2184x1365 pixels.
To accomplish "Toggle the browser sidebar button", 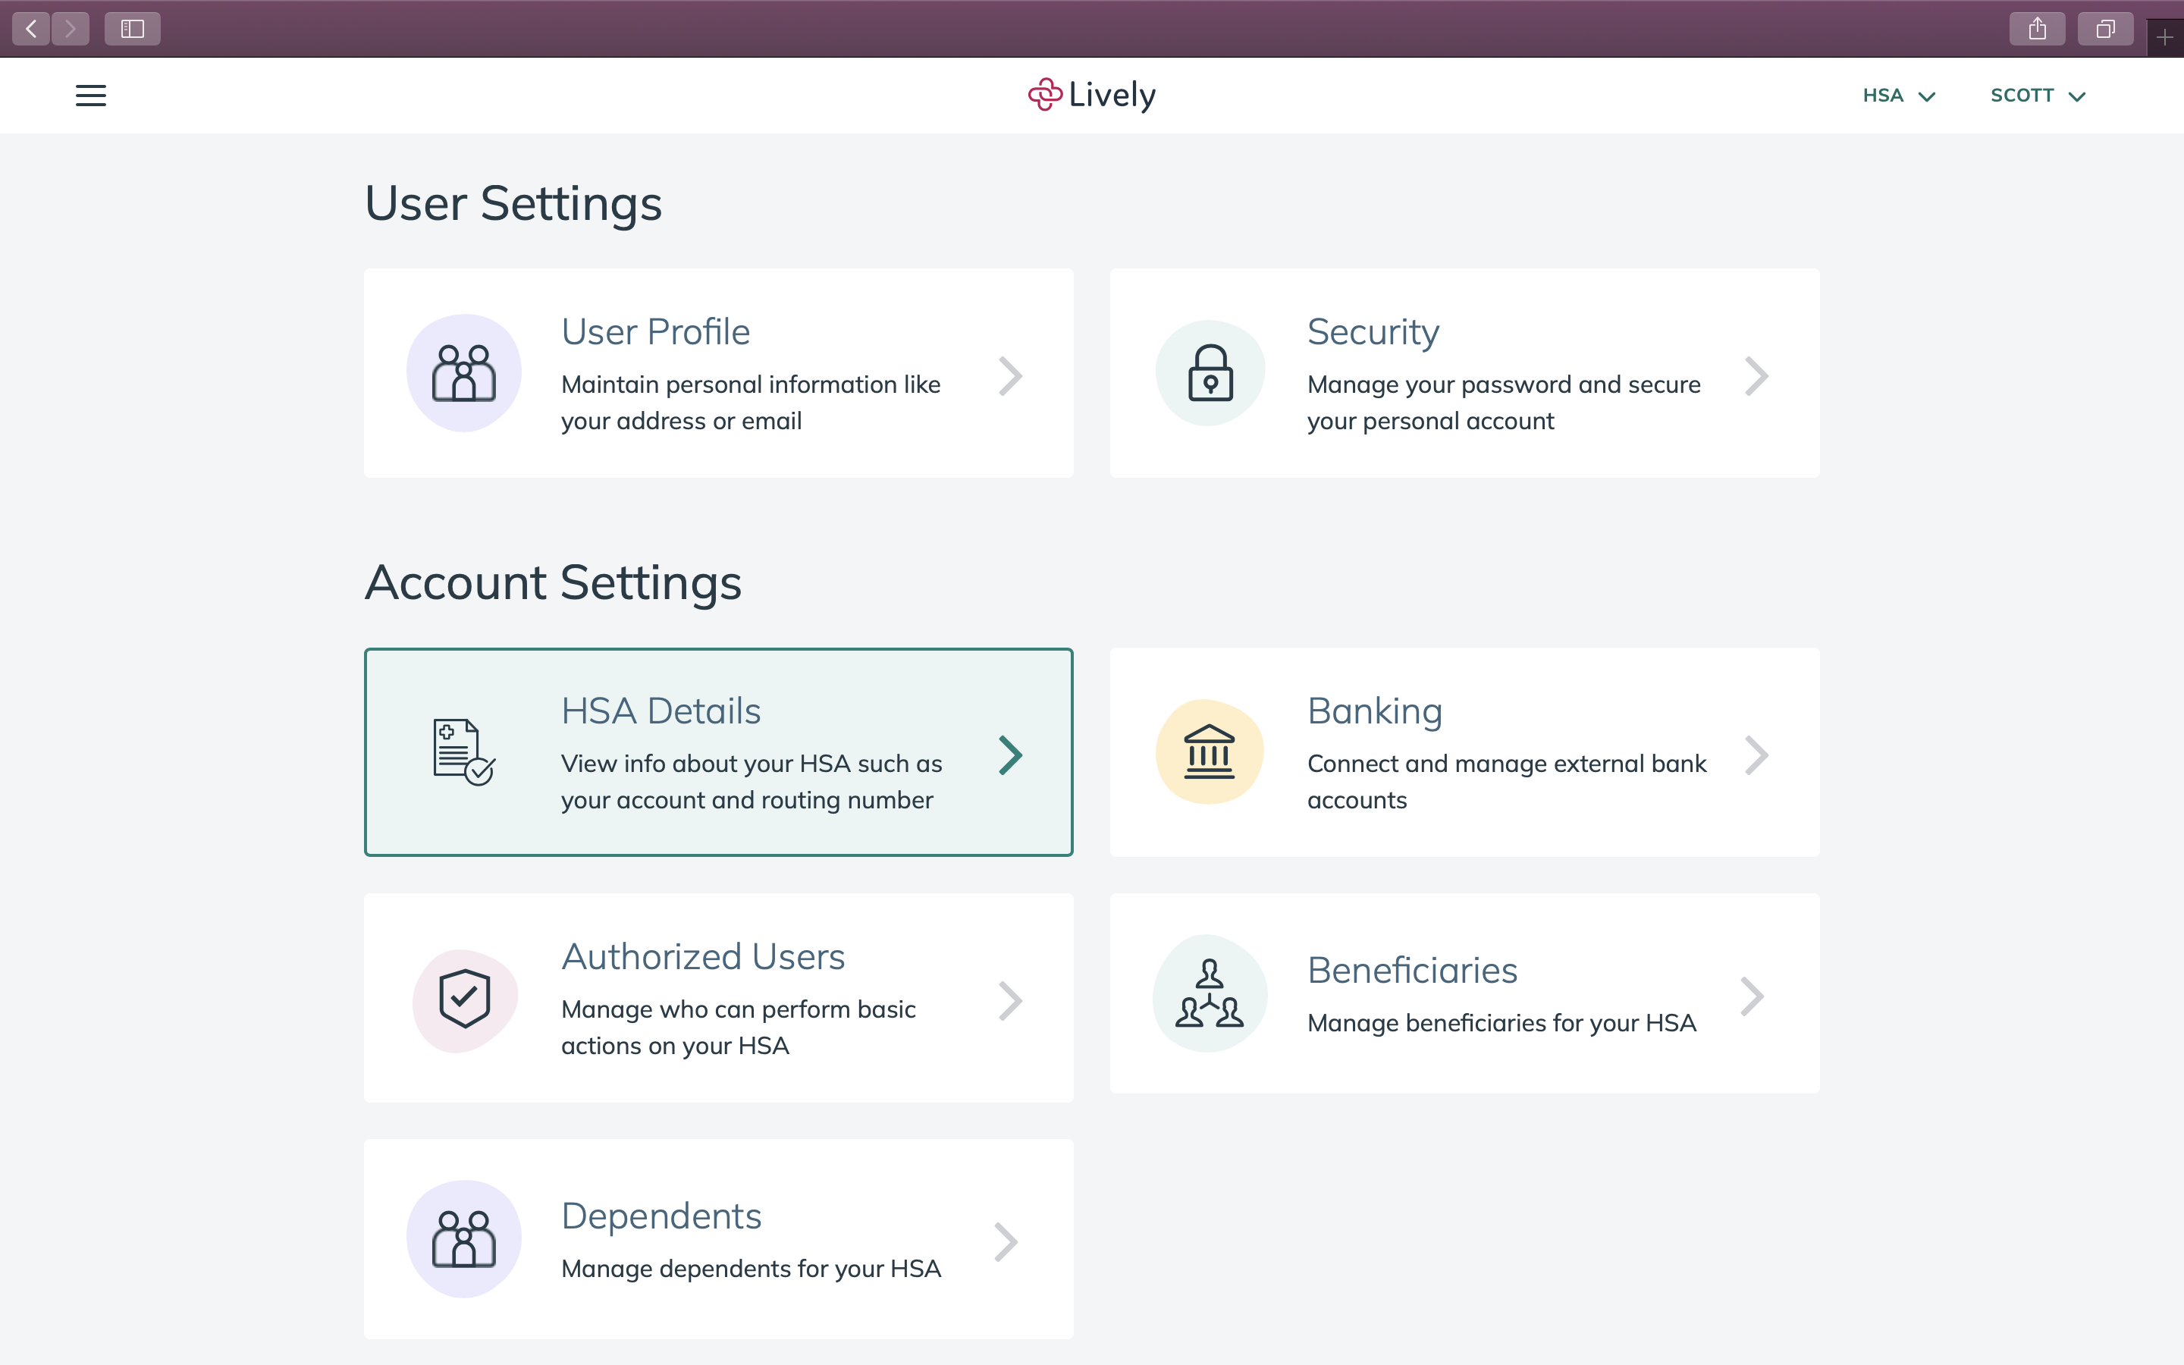I will tap(133, 29).
